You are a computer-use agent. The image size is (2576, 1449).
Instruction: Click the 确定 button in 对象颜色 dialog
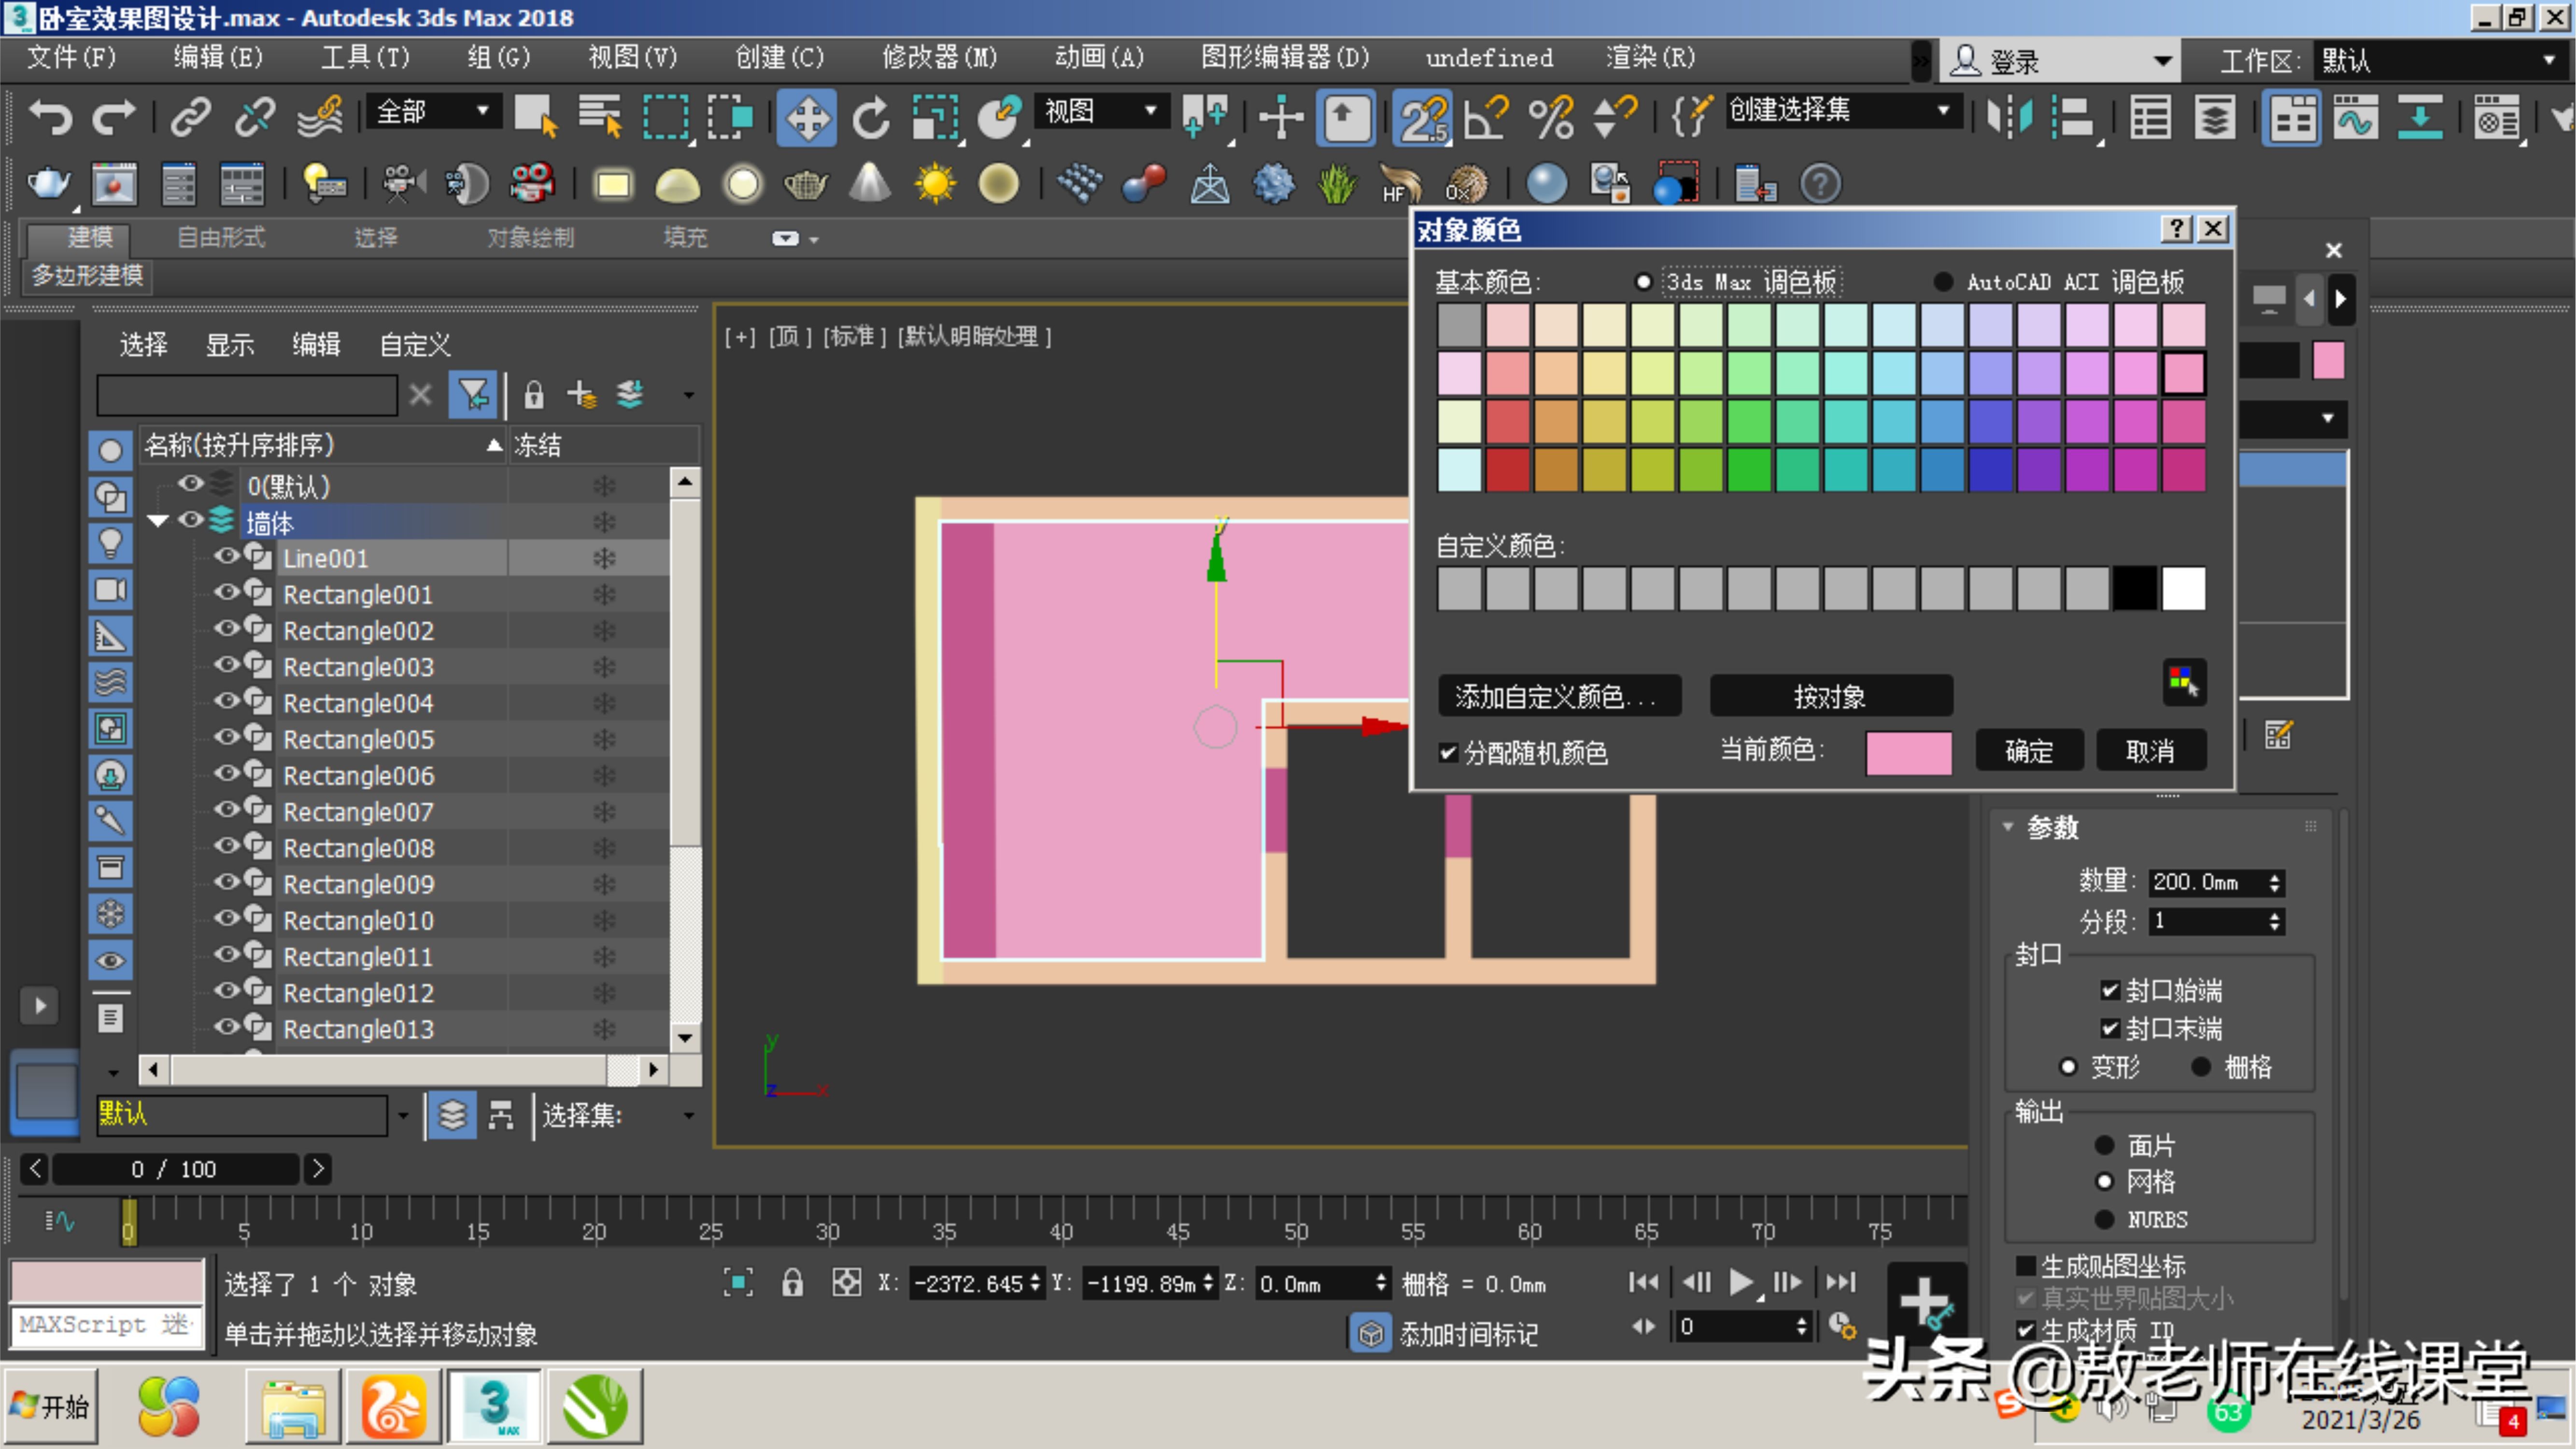[x=2029, y=750]
